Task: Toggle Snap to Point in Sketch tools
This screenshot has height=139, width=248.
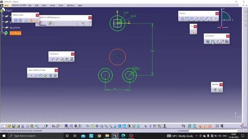Action: (x=21, y=20)
